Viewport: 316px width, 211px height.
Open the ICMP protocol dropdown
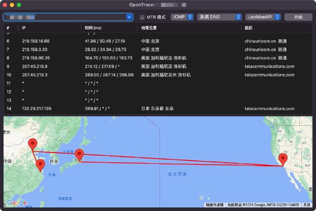tap(182, 17)
